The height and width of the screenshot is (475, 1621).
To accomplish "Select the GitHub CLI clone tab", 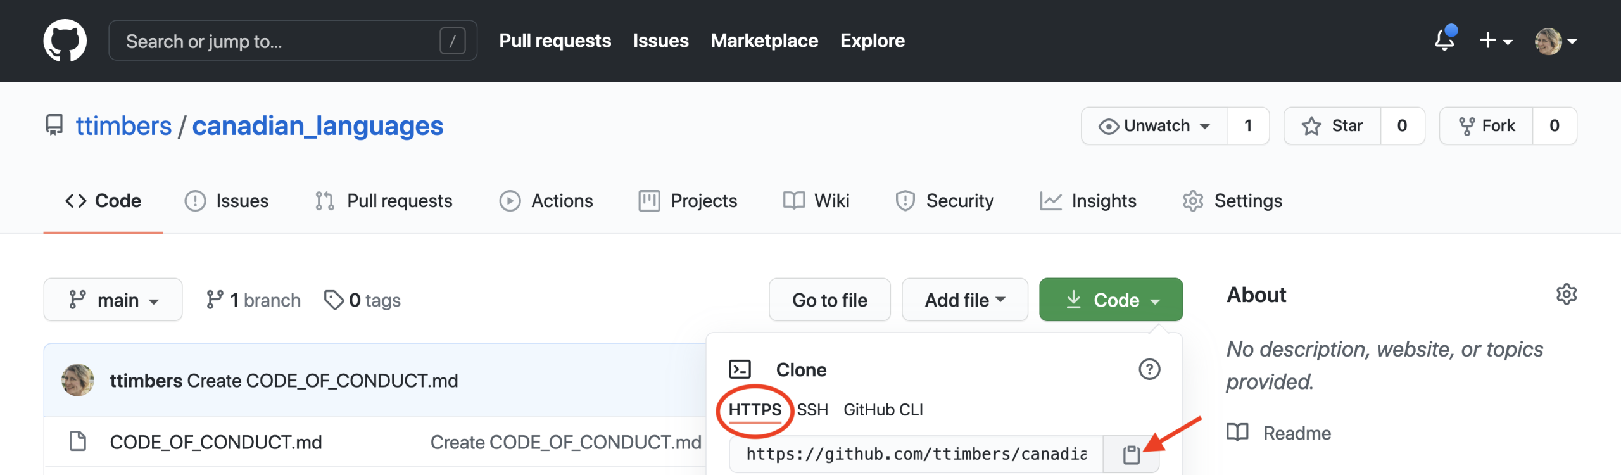I will (883, 410).
